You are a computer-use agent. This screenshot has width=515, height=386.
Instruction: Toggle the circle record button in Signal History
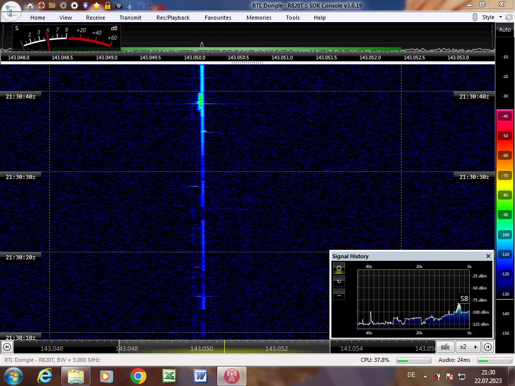[339, 268]
